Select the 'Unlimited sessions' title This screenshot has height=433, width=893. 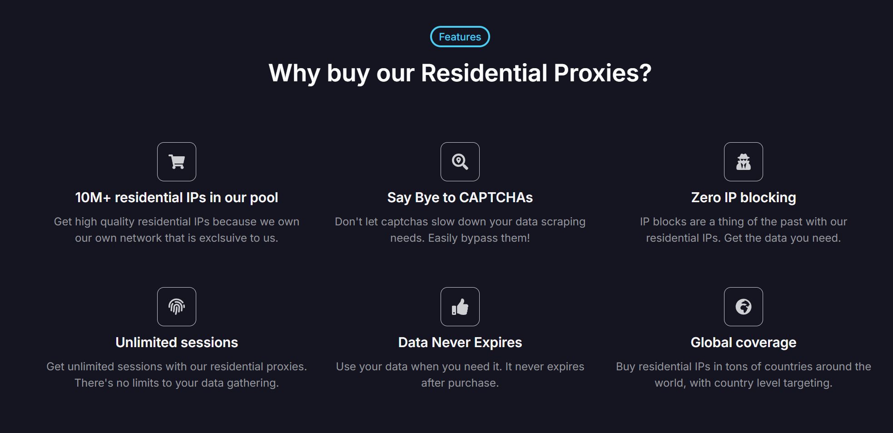pos(177,343)
